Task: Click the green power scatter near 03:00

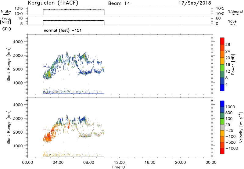Action: coord(49,74)
